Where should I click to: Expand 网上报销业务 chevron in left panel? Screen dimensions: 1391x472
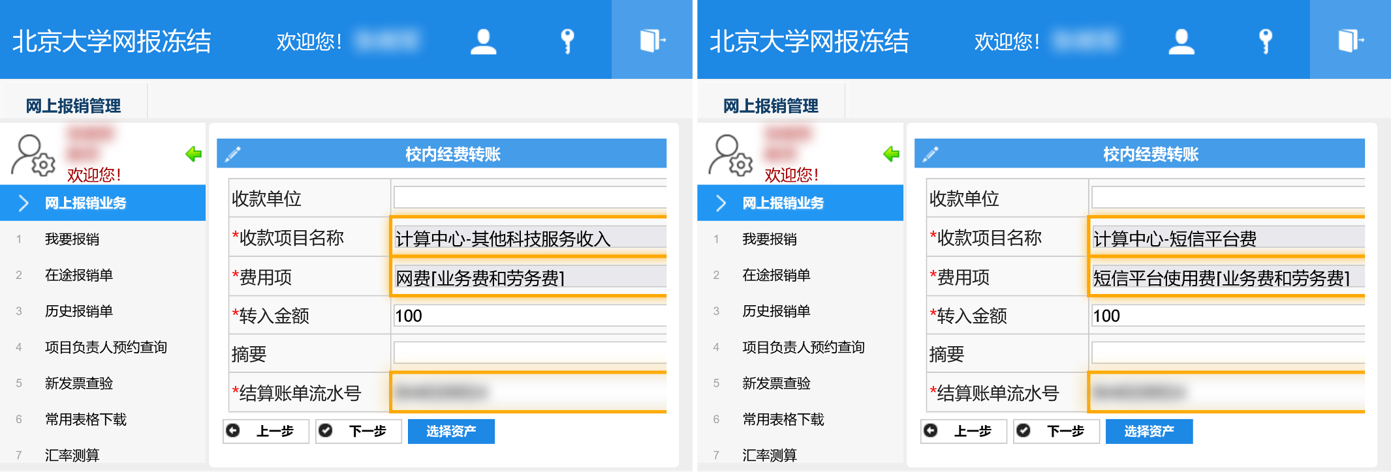(23, 203)
